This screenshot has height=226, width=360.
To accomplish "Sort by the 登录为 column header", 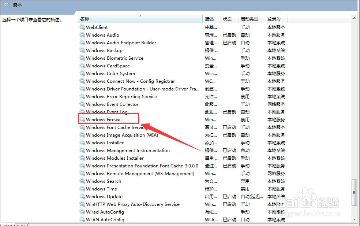I will pos(276,19).
